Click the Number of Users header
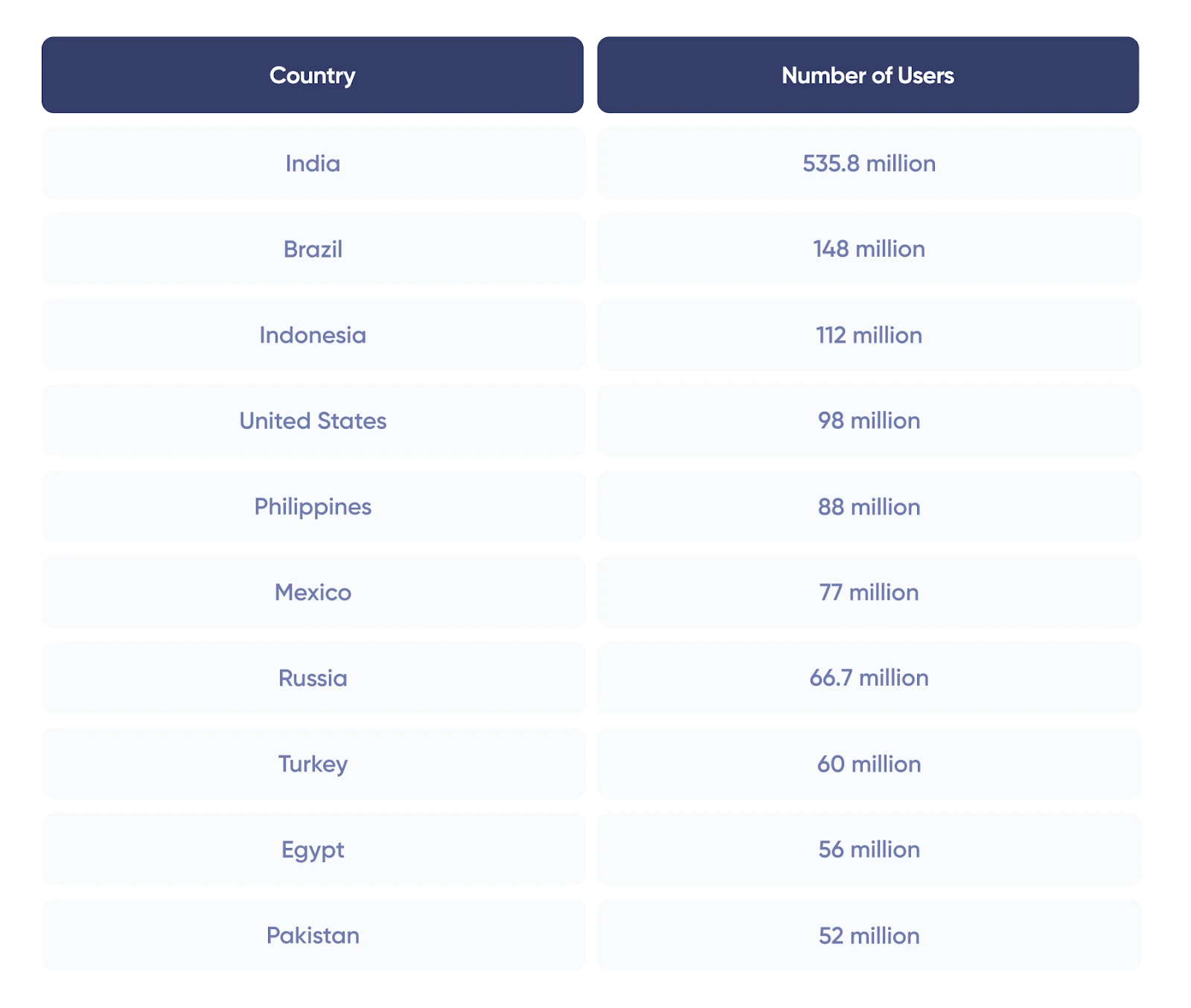This screenshot has height=1008, width=1191. pyautogui.click(x=868, y=75)
